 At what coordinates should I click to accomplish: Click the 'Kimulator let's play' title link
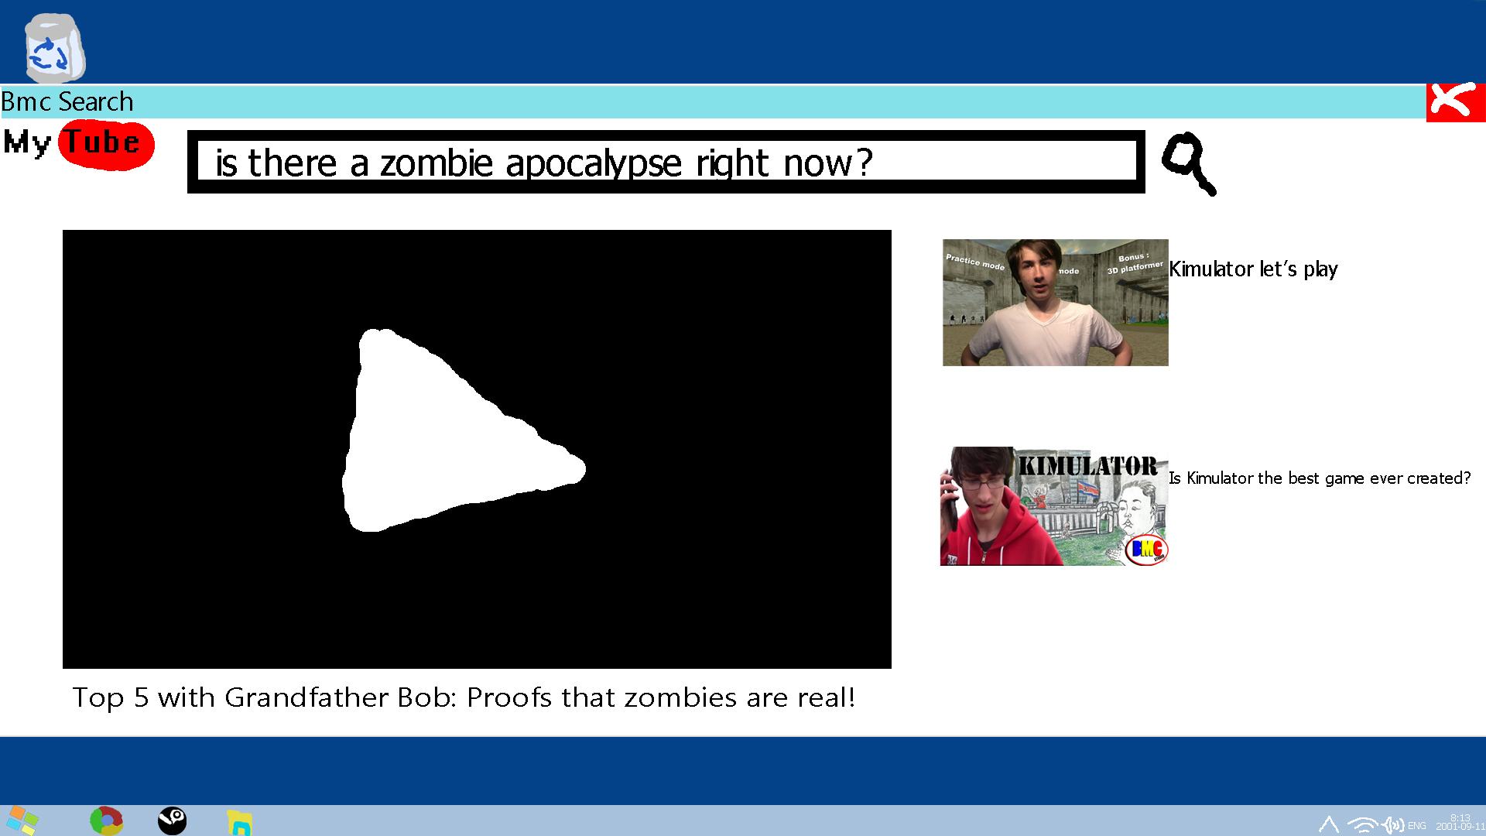(1253, 269)
